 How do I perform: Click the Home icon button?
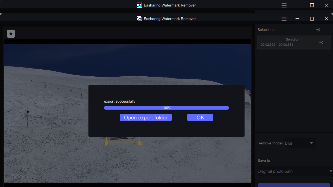(x=11, y=34)
